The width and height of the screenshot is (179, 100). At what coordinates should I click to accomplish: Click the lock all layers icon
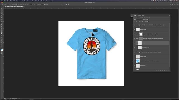click(x=142, y=22)
